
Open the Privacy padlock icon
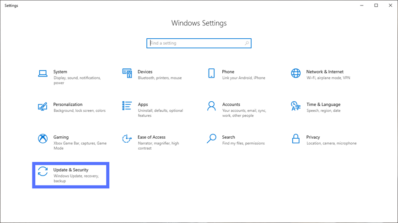296,139
